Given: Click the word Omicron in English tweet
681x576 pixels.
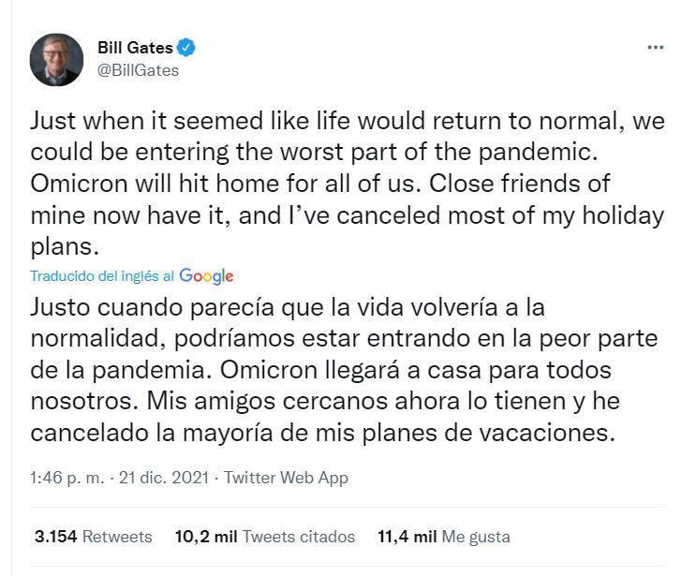Looking at the screenshot, I should coord(79,184).
